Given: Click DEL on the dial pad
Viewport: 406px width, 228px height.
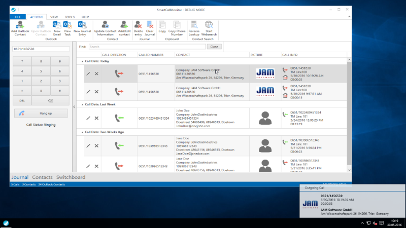Looking at the screenshot, I should (x=22, y=101).
